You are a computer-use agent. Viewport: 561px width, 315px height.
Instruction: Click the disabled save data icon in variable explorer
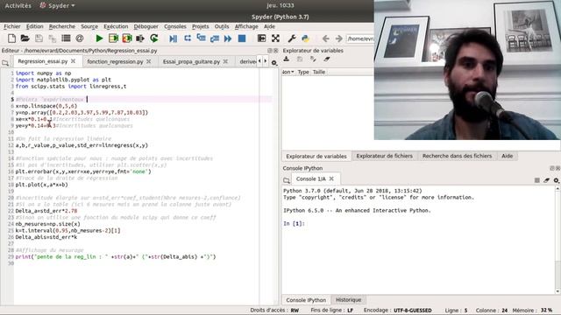[x=300, y=59]
